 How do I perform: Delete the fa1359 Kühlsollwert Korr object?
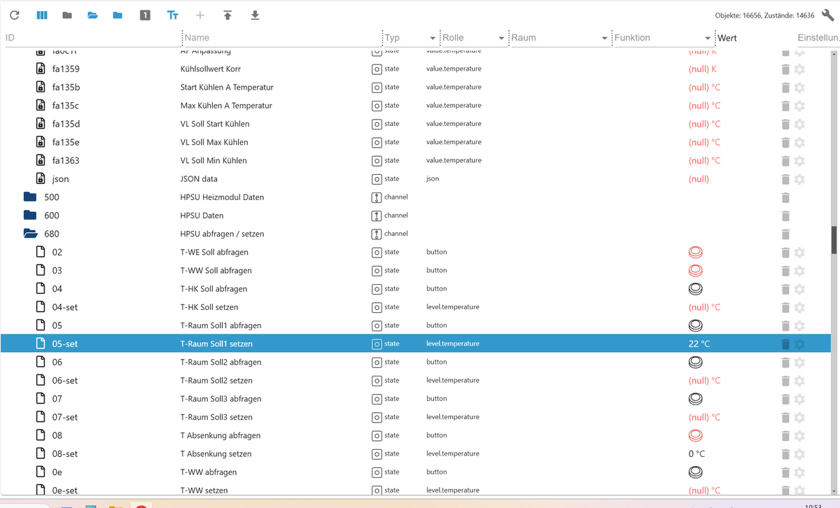click(785, 69)
